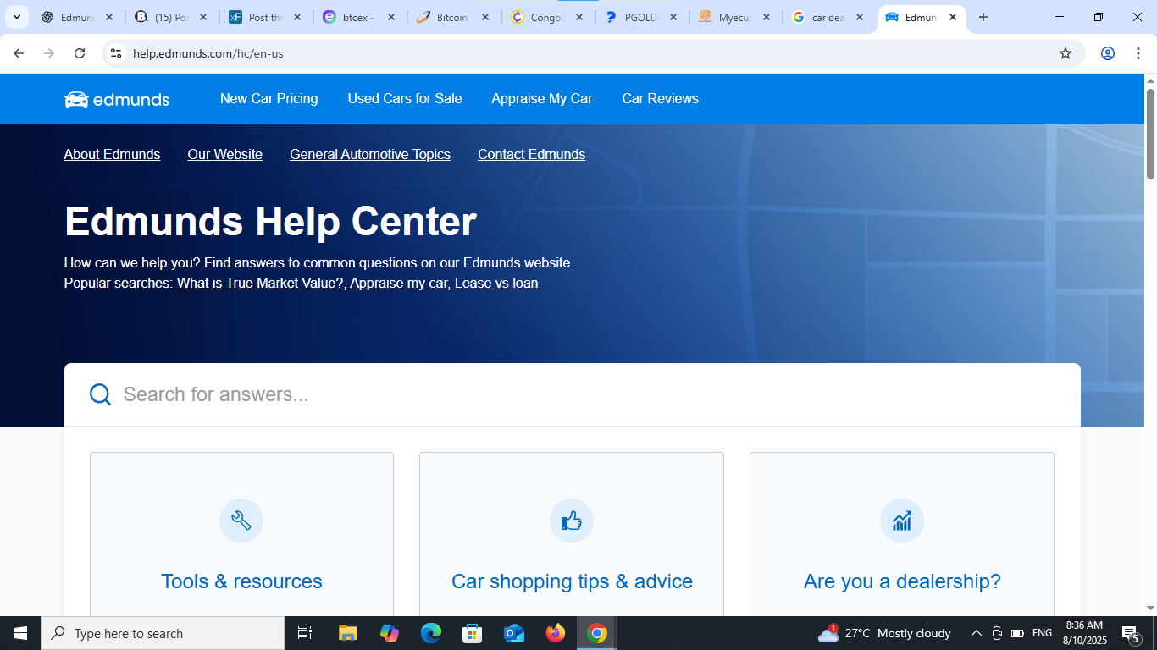
Task: Open a new browser tab
Action: coord(983,17)
